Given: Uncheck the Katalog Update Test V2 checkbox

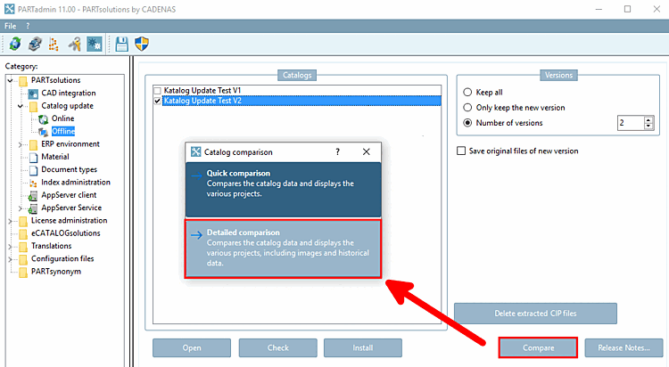Looking at the screenshot, I should (x=157, y=101).
